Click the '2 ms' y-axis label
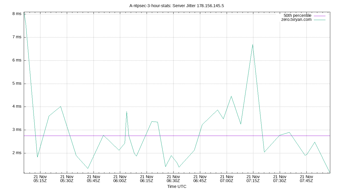354x190 pixels. pos(17,153)
